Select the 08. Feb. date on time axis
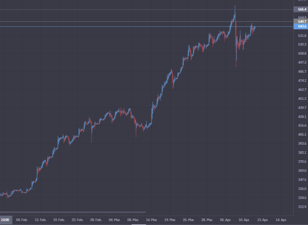Screen dimensions: 308x225 point(22,220)
